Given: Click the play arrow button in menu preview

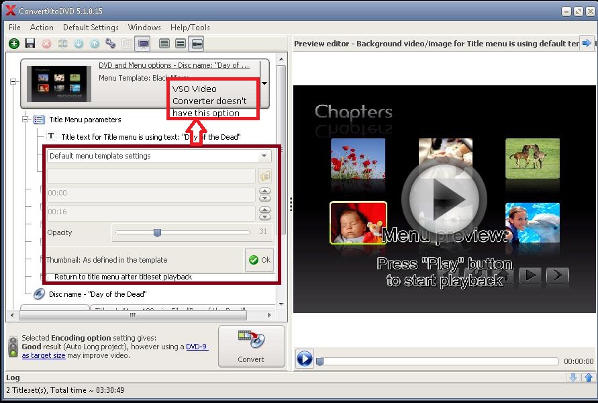Looking at the screenshot, I should [x=530, y=275].
